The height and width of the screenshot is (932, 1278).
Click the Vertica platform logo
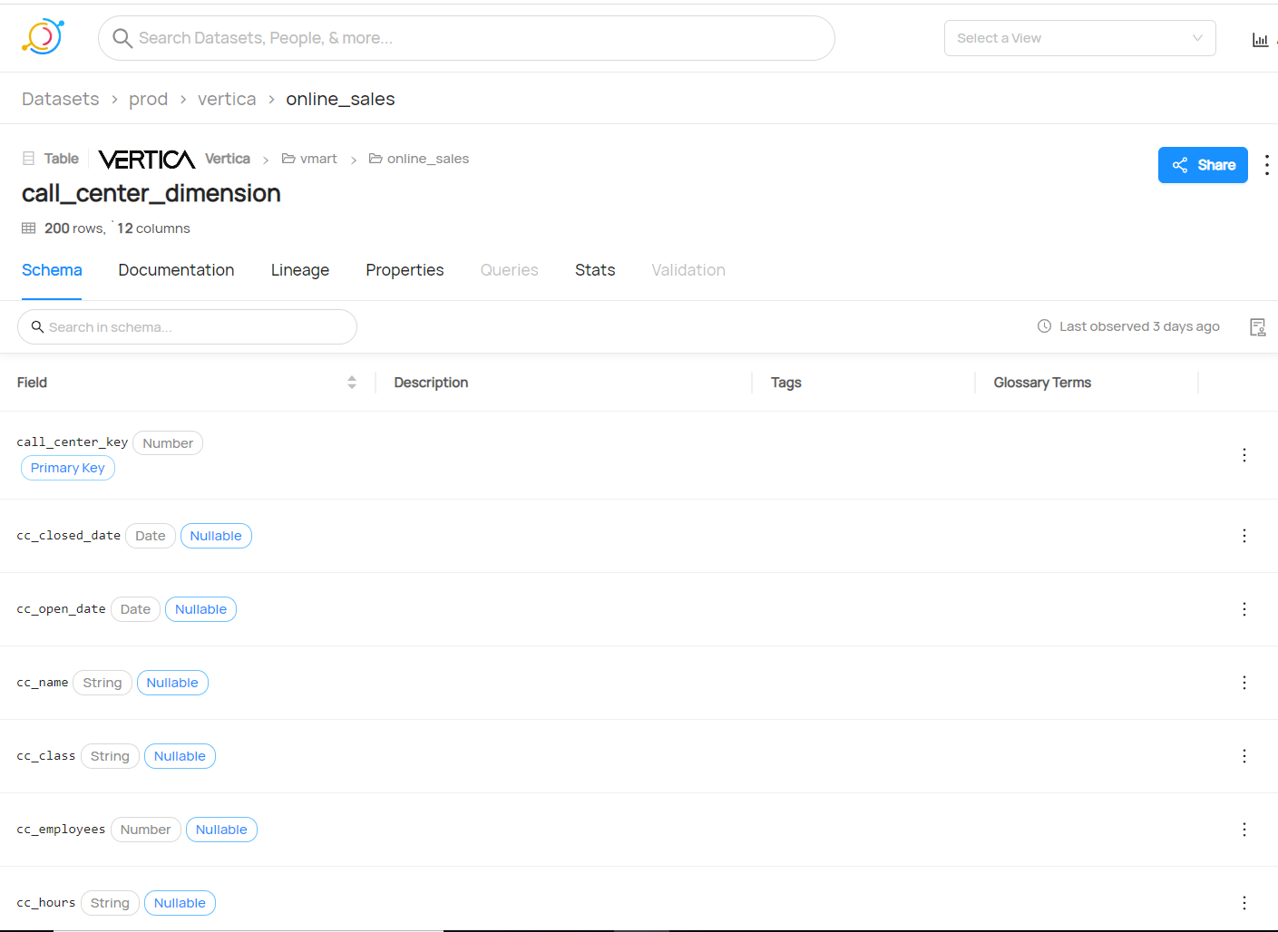[x=147, y=160]
